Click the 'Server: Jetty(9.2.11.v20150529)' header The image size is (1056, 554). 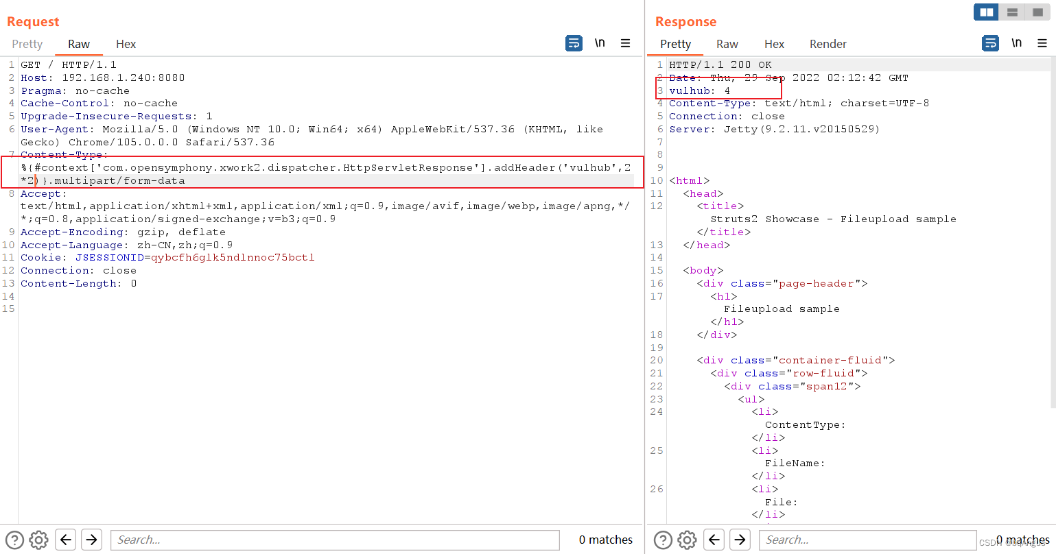[x=775, y=130]
